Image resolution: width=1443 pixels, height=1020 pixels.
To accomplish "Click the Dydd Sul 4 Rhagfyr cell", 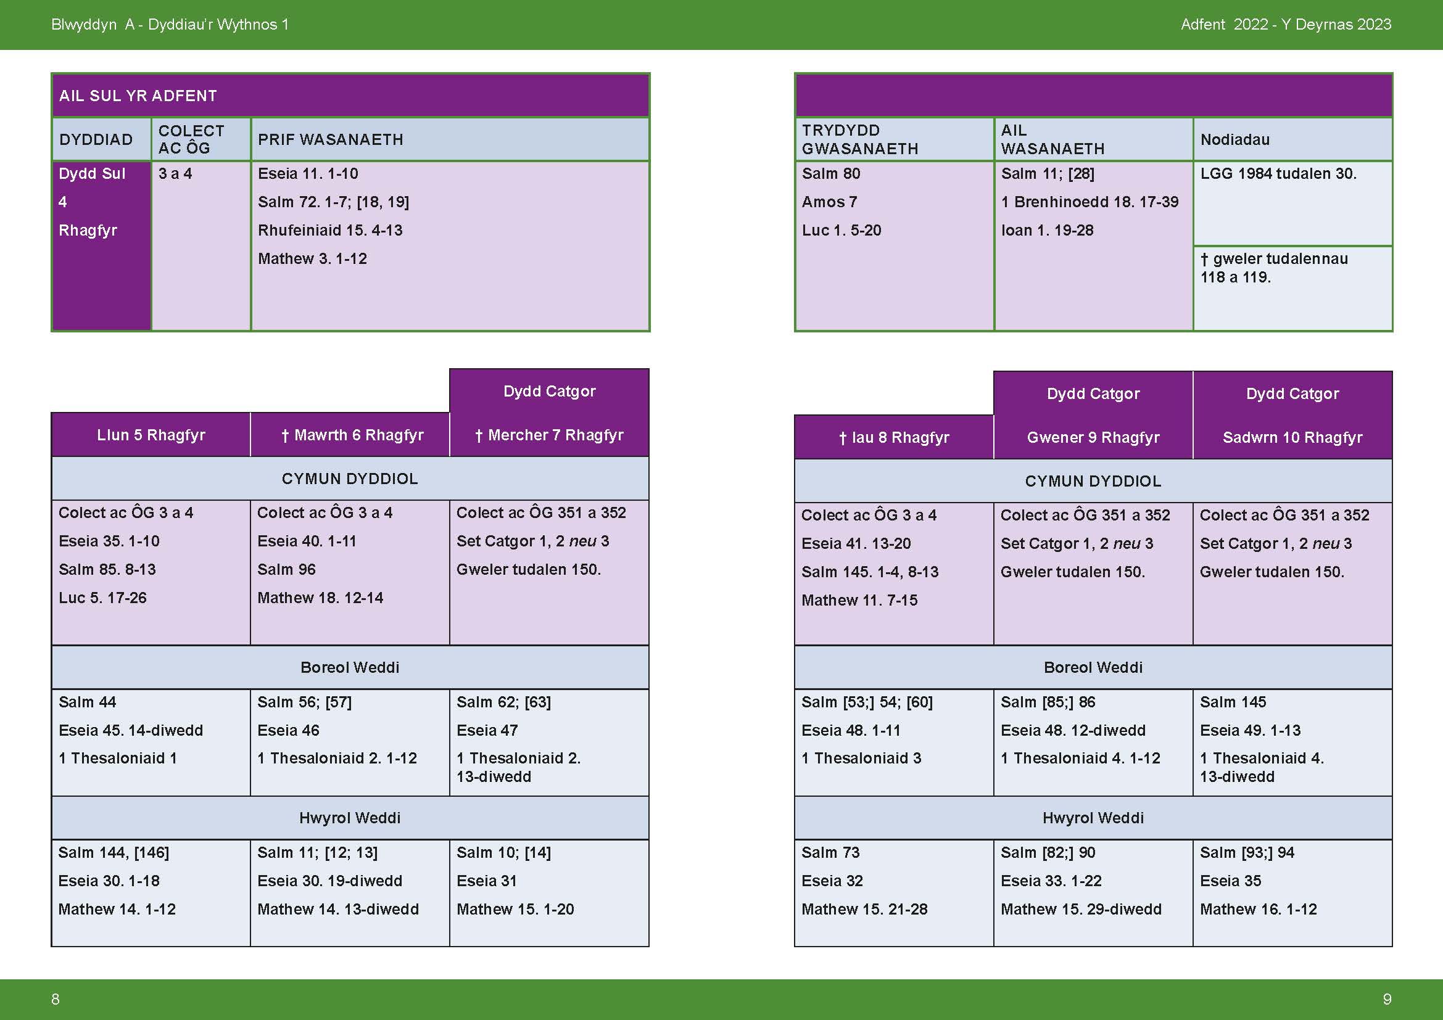I will 93,202.
